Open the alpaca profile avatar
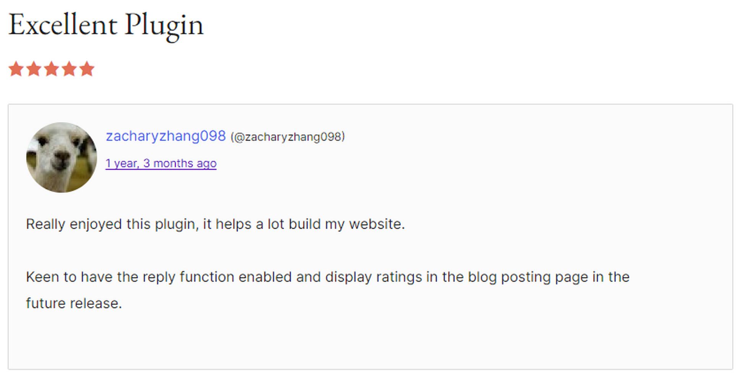The image size is (745, 378). tap(62, 157)
